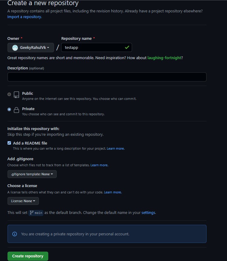
Task: Click the Description input field
Action: pos(107,77)
